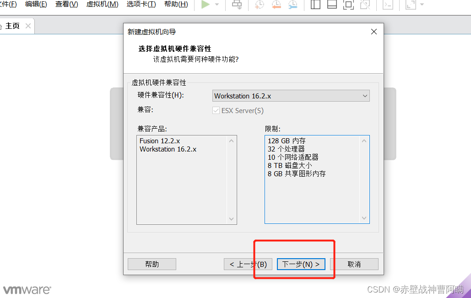The image size is (471, 298).
Task: Open the 帮助(H) menu
Action: pos(176,4)
